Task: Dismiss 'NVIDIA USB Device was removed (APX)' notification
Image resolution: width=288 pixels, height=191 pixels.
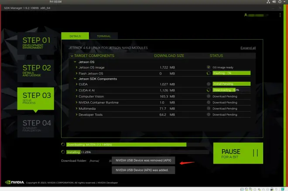Action: (143, 160)
